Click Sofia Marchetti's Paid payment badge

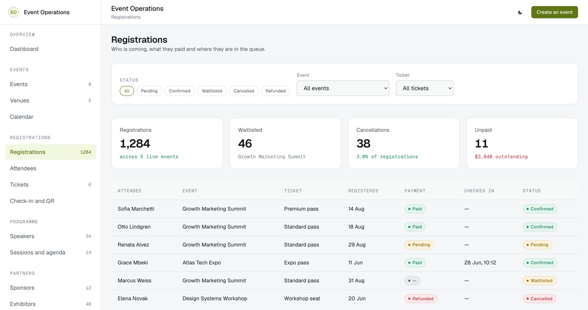coord(415,209)
